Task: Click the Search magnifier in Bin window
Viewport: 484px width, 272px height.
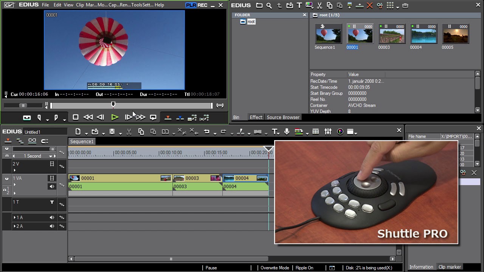Action: (x=269, y=5)
